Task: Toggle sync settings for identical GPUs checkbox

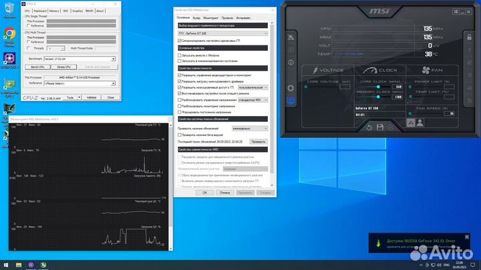Action: [x=180, y=41]
